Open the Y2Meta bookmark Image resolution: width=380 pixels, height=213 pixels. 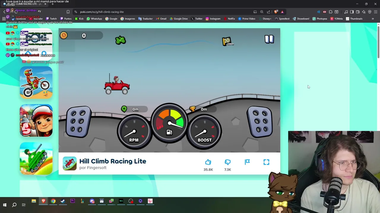coord(336,19)
